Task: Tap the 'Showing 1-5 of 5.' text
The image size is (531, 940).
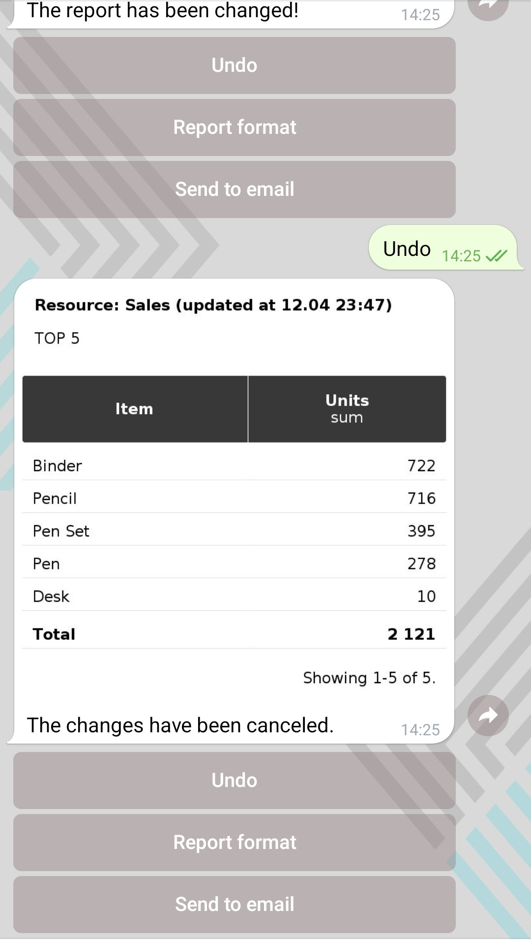Action: click(369, 678)
